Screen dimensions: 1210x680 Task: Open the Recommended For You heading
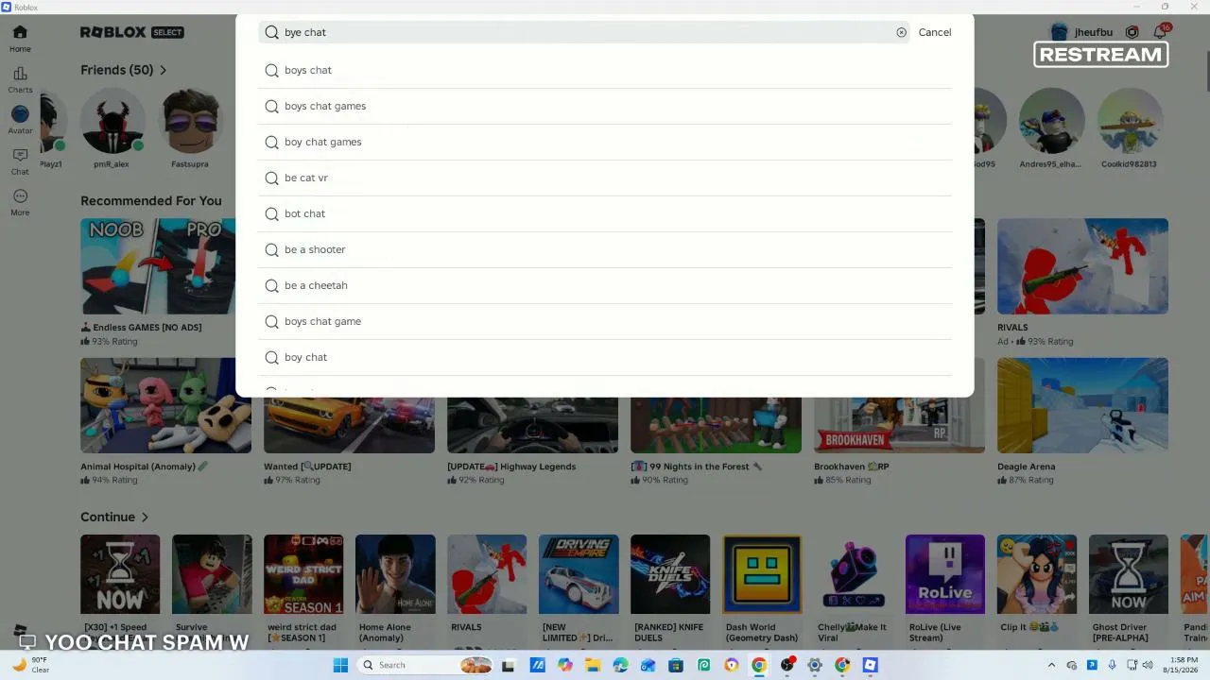coord(151,200)
